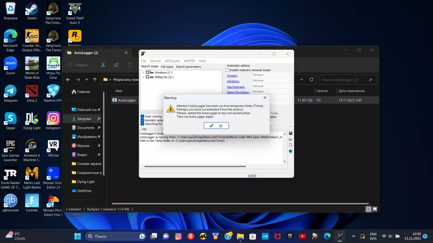Open Counter-Strike Global Offensive desktop icon

[x=32, y=40]
